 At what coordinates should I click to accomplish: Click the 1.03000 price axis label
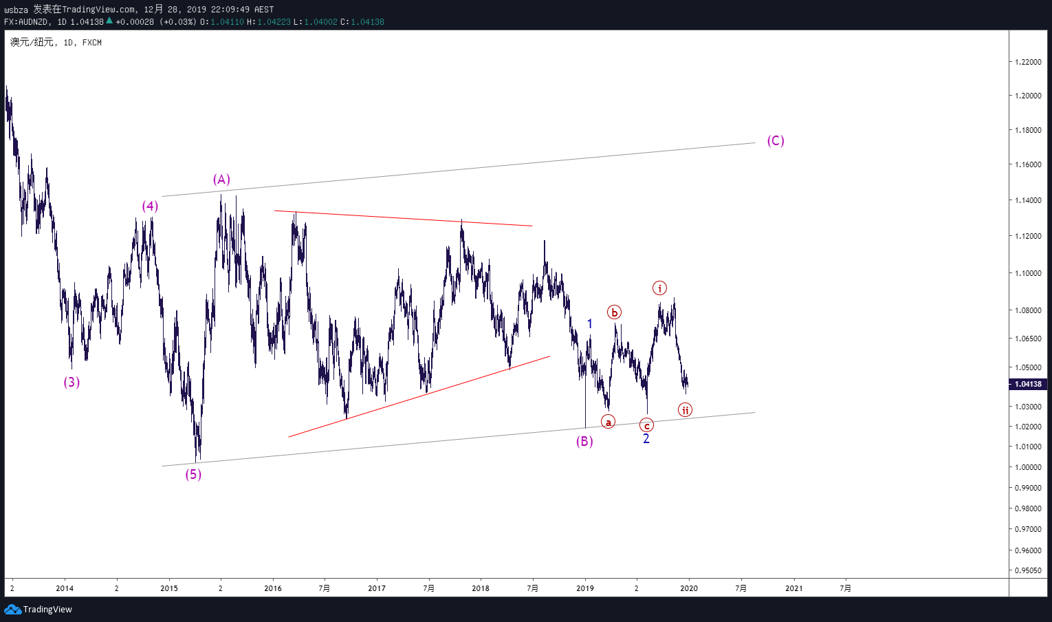1028,407
